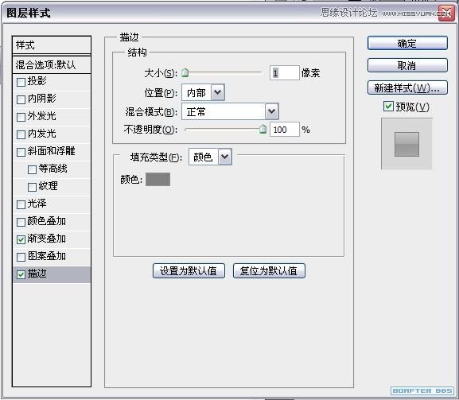Screen dimensions: 459x400
Task: Uncheck the 渐变叠加 gradient overlay checkbox
Action: pos(21,239)
